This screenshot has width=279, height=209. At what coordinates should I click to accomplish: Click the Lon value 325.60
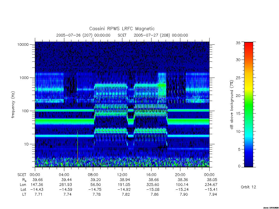153,185
